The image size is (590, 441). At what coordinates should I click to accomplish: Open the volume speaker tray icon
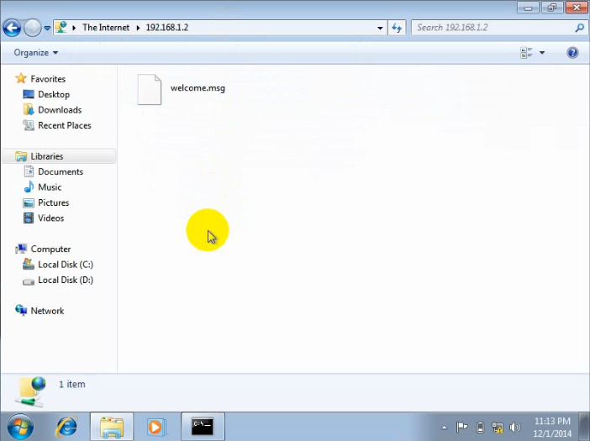514,428
